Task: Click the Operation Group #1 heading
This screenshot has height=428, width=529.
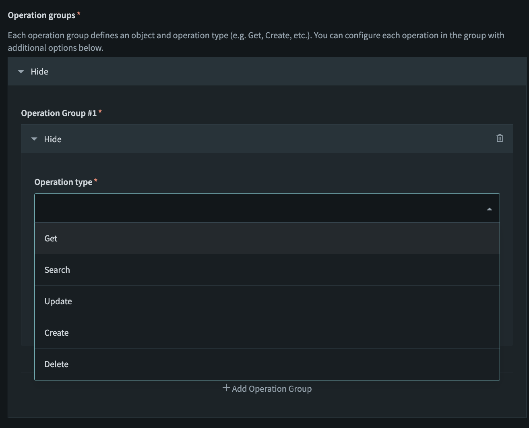Action: tap(59, 113)
